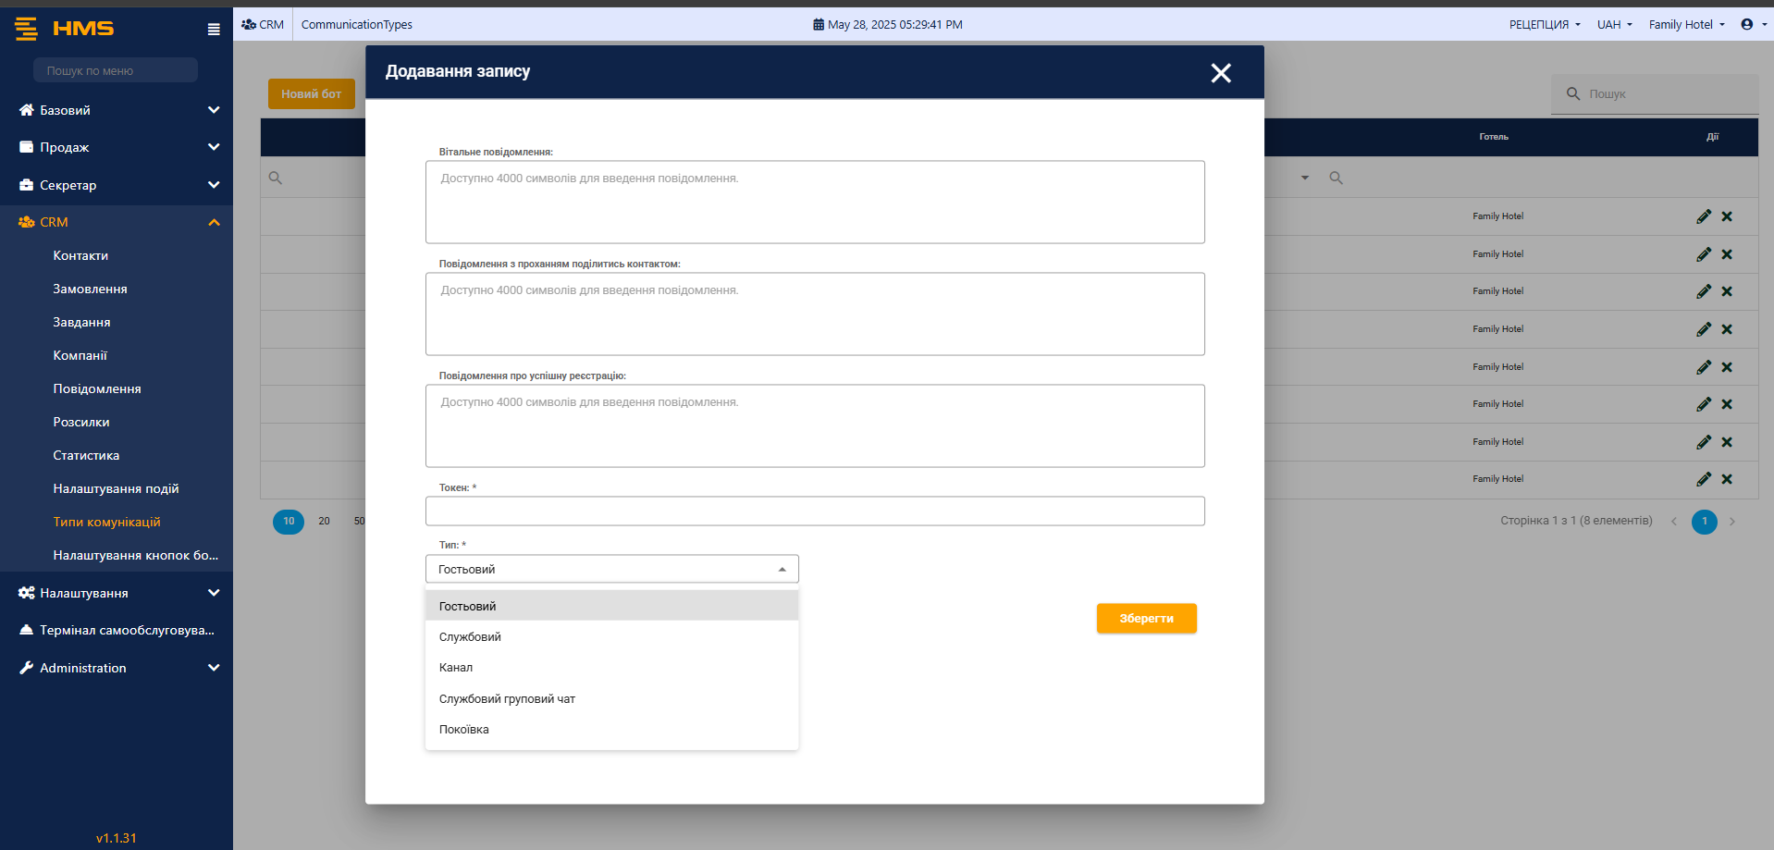Select Службовий груповий чат option

pyautogui.click(x=507, y=699)
